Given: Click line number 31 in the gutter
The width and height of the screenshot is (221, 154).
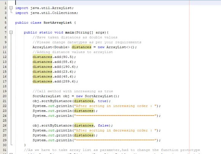Looking at the screenshot, I should click(x=5, y=150).
